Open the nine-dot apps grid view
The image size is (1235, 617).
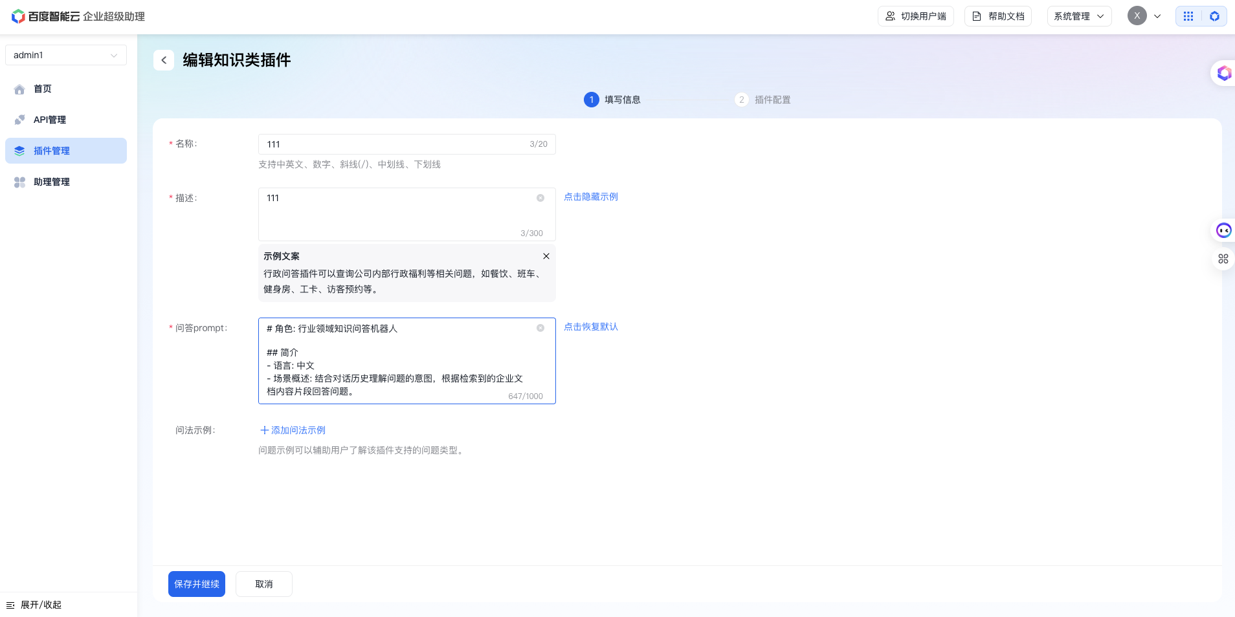[x=1188, y=16]
